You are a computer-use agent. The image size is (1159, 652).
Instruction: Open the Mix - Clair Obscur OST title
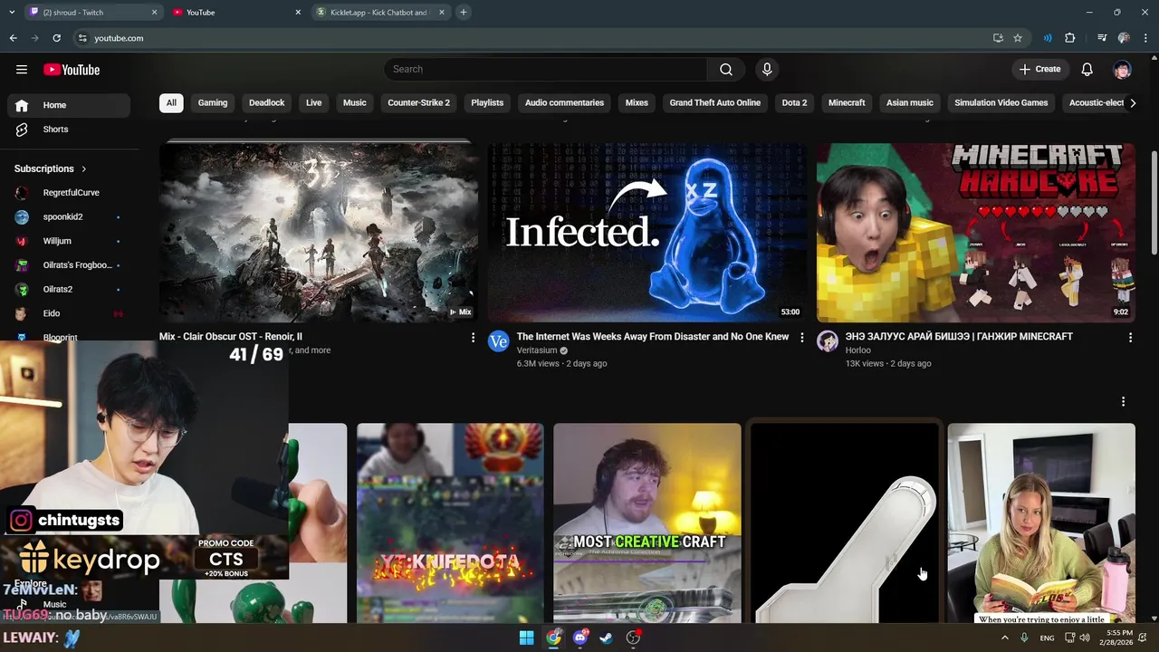click(x=231, y=337)
